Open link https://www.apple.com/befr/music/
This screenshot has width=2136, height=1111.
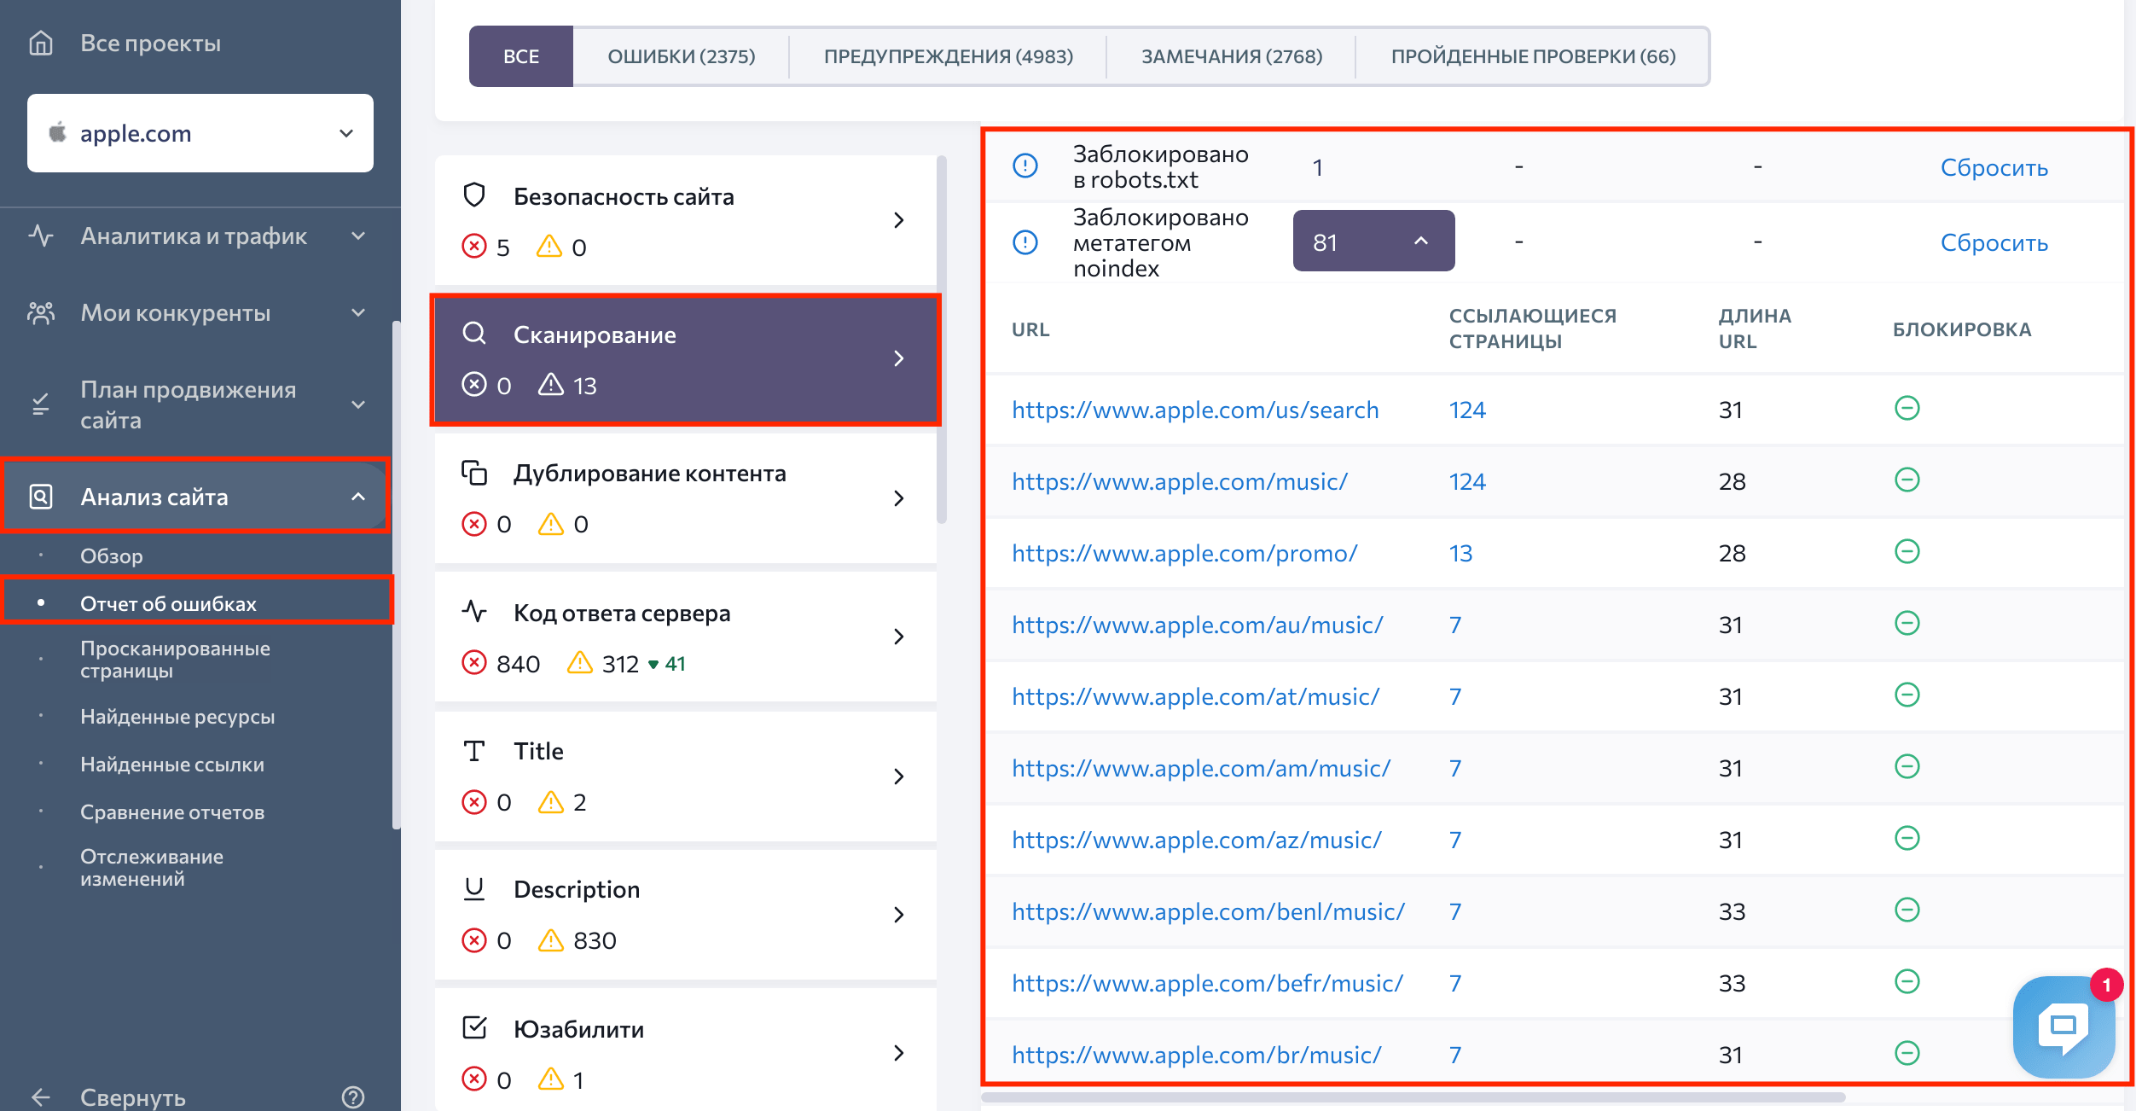pyautogui.click(x=1207, y=983)
